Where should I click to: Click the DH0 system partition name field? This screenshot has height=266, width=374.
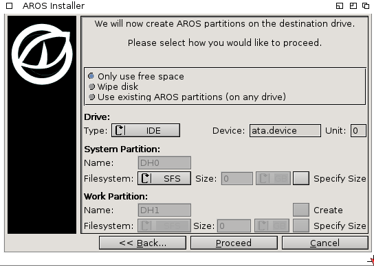[x=164, y=162]
